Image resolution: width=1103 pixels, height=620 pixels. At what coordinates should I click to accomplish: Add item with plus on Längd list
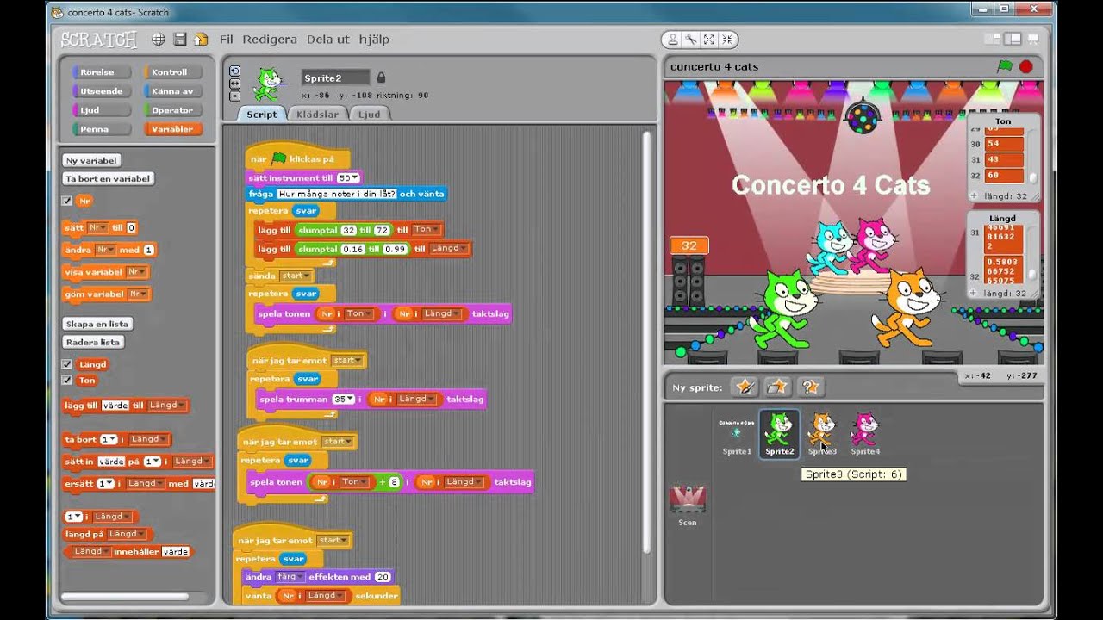pyautogui.click(x=974, y=293)
